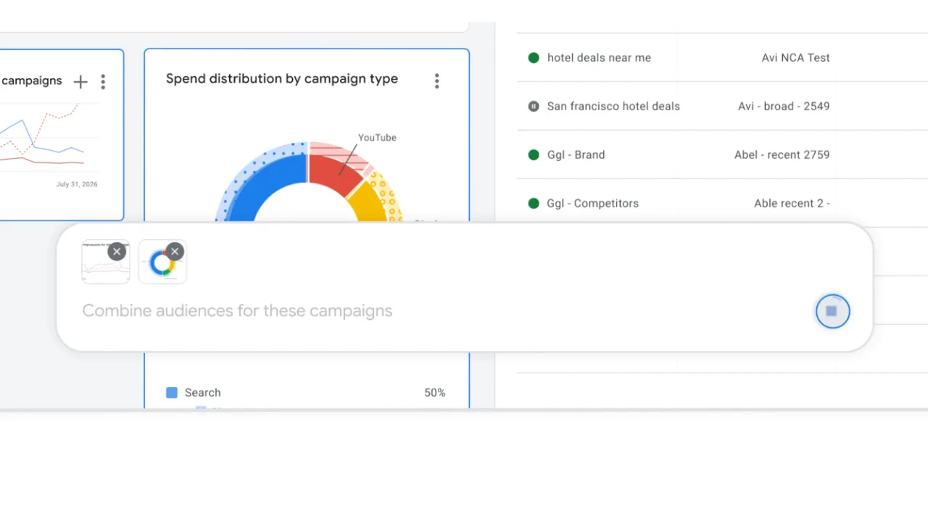
Task: Open Spend distribution card three-dot menu
Action: point(436,81)
